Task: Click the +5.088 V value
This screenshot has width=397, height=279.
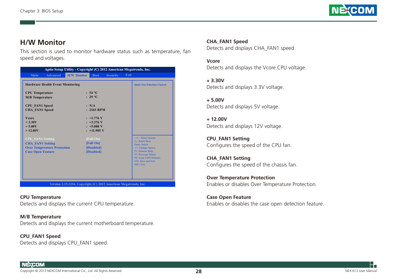Action: pos(96,126)
